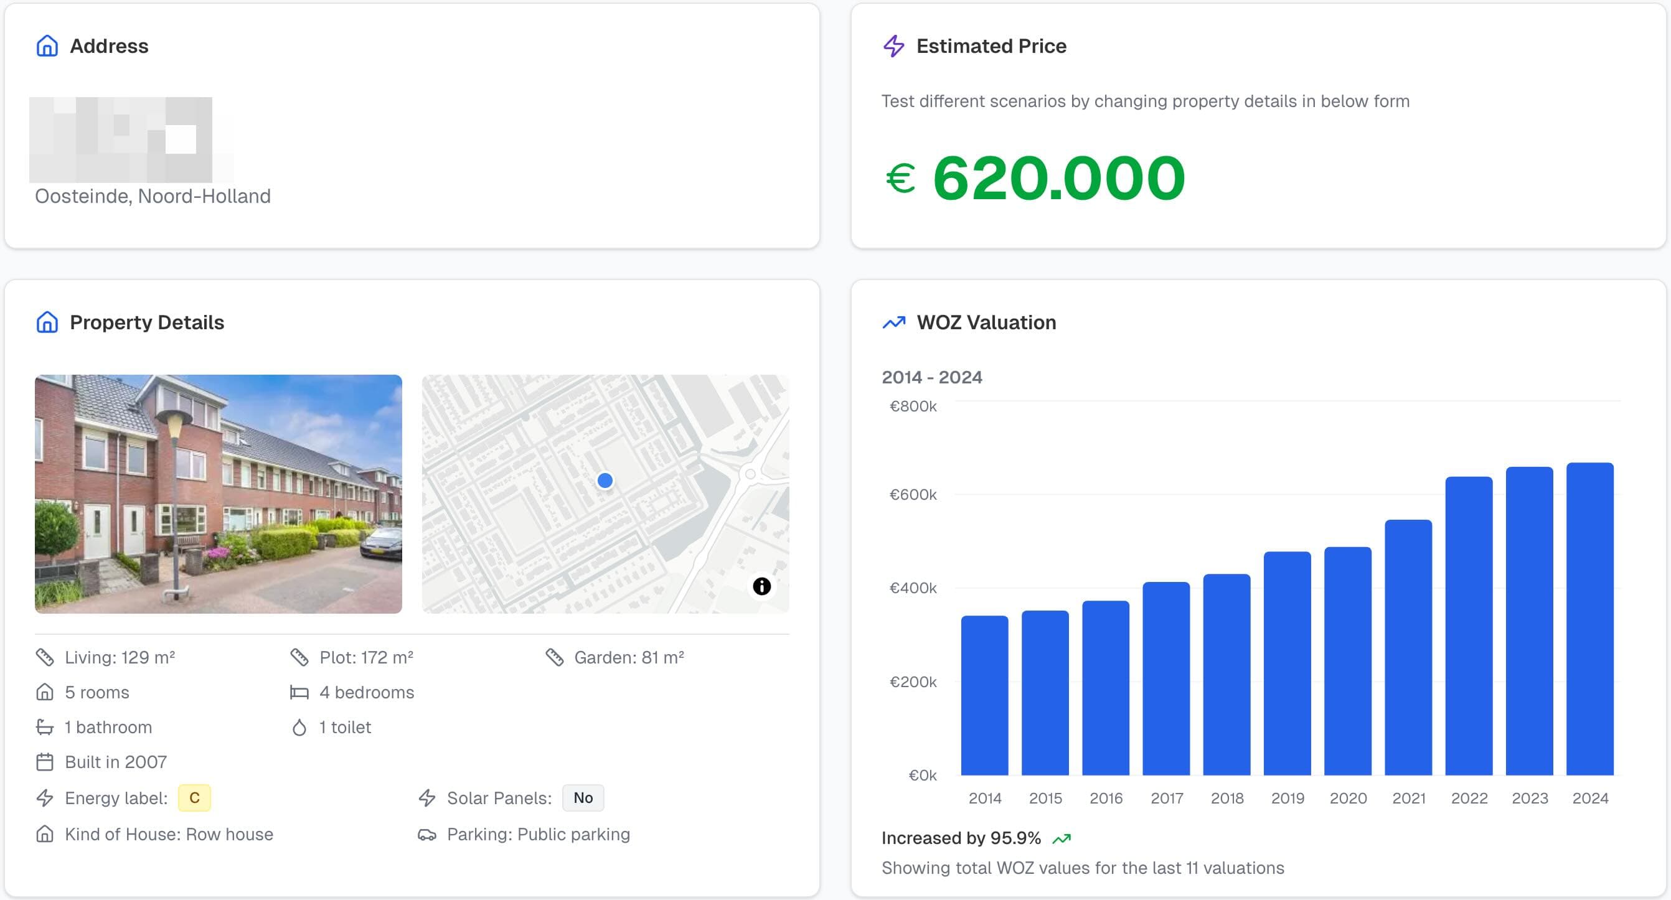Click the home icon beside Property Details heading
This screenshot has width=1671, height=900.
(46, 322)
